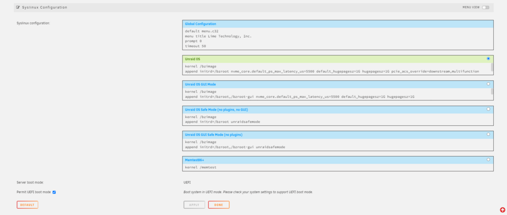Click the Unraid OS green header label
This screenshot has width=507, height=215.
[x=192, y=59]
